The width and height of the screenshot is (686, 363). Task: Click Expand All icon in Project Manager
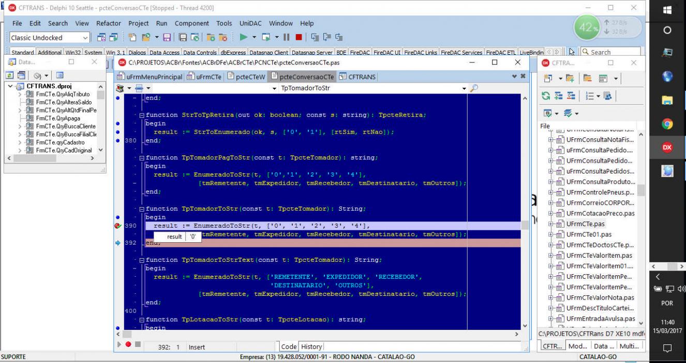coord(559,96)
